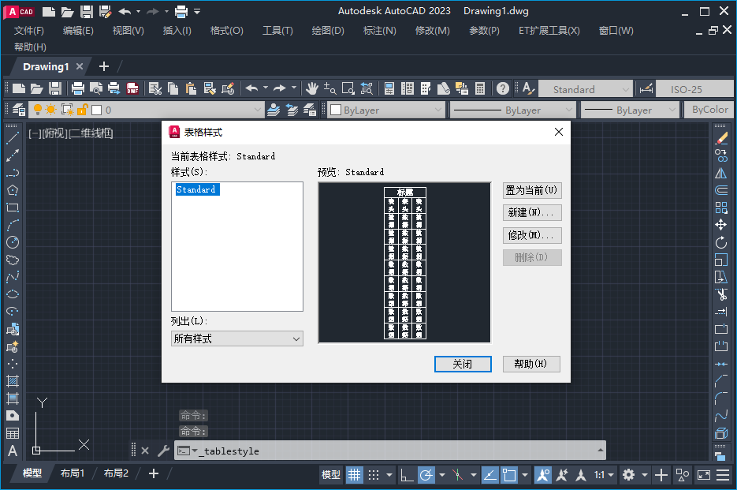This screenshot has height=490, width=737.
Task: Open status bar customization gear
Action: tap(628, 475)
